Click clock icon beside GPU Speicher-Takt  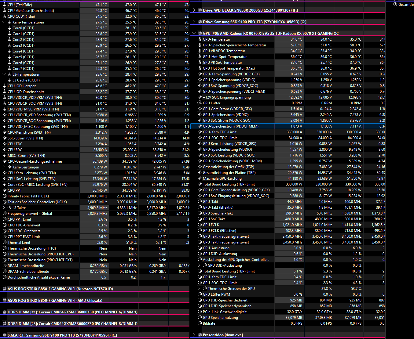pos(200,213)
